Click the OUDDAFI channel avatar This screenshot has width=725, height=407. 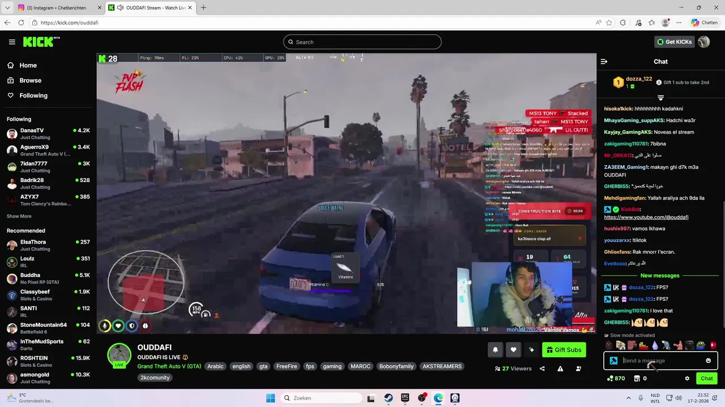point(119,355)
